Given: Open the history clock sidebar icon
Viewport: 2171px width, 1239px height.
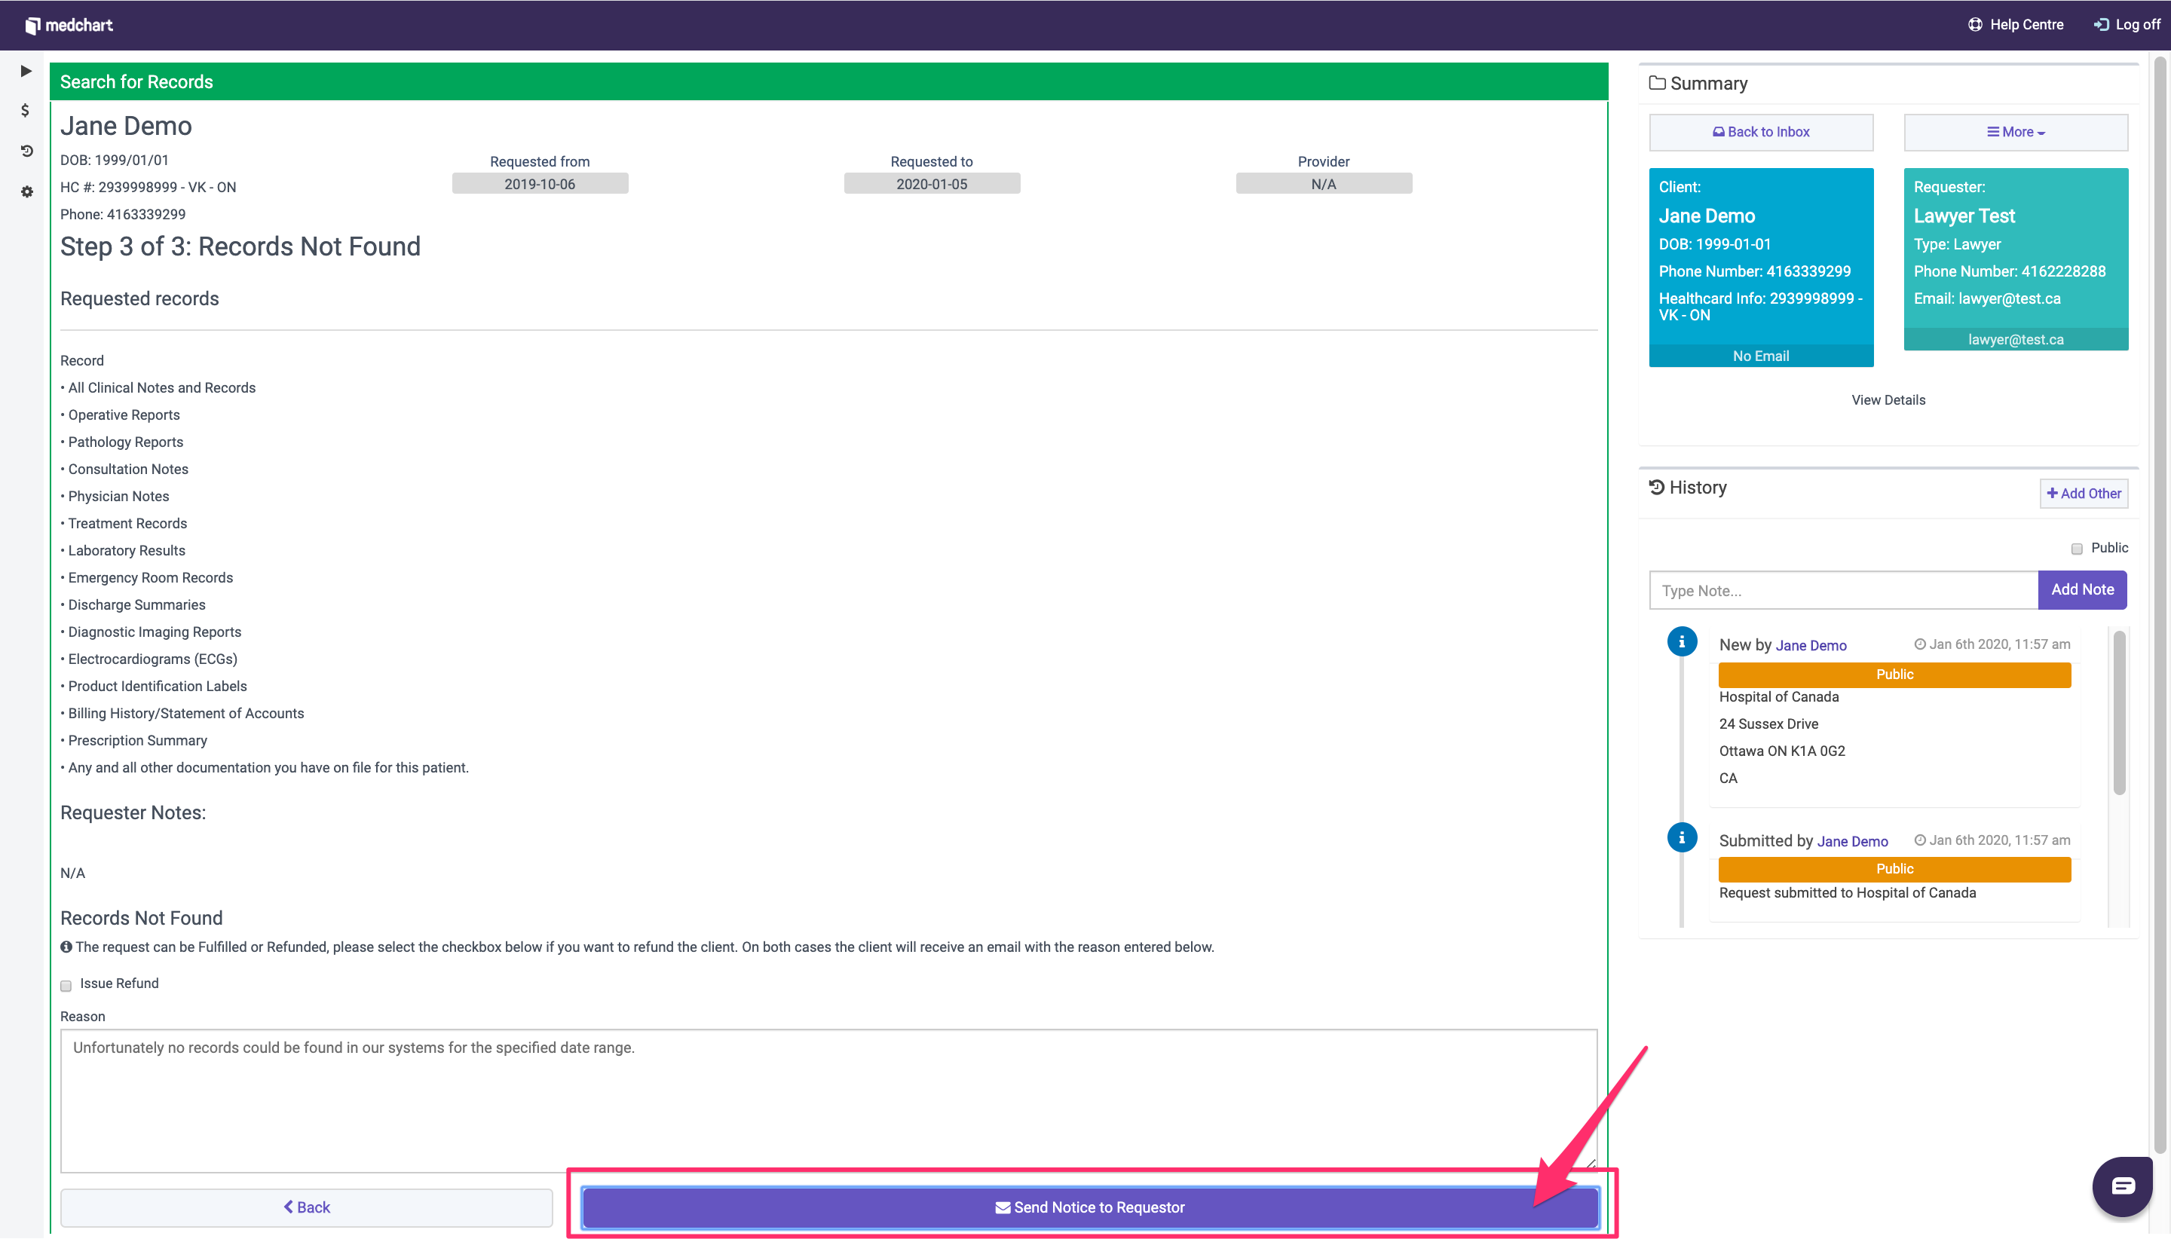Looking at the screenshot, I should [26, 151].
